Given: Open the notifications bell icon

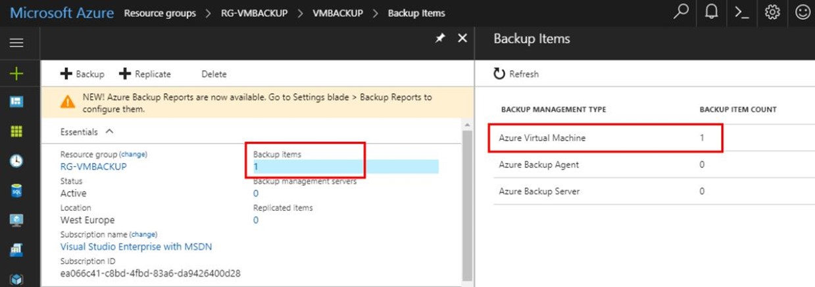Looking at the screenshot, I should click(x=711, y=12).
